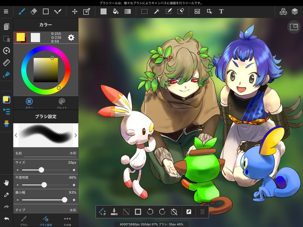Click the Undo arrow in left sidebar
Image resolution: width=303 pixels, height=227 pixels.
click(6, 219)
